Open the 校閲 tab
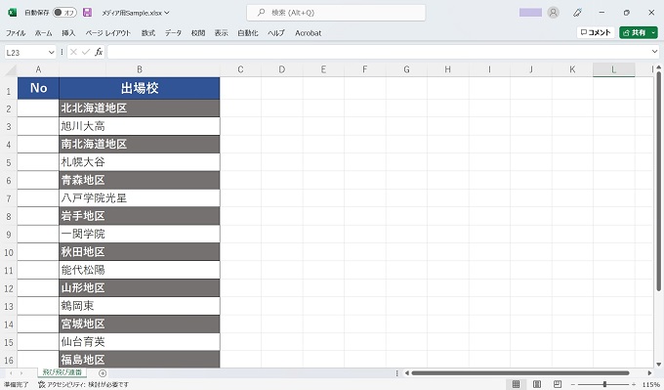The width and height of the screenshot is (664, 390). [198, 33]
